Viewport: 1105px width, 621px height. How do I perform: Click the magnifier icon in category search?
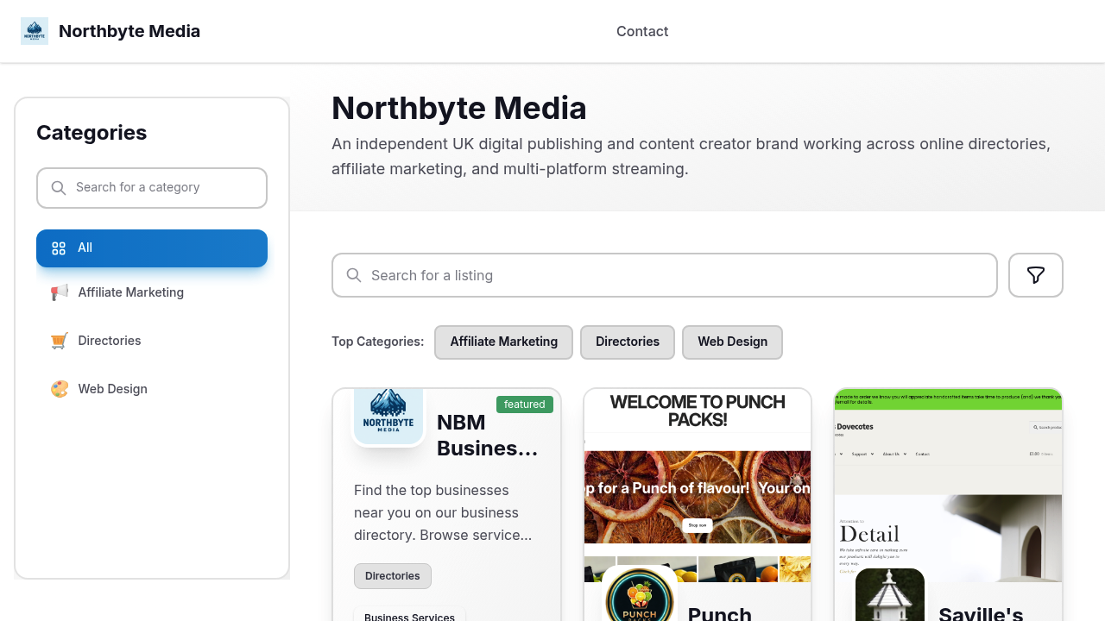point(59,188)
